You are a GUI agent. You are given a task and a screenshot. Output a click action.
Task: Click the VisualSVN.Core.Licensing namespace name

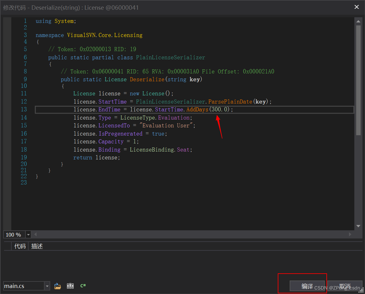point(105,35)
